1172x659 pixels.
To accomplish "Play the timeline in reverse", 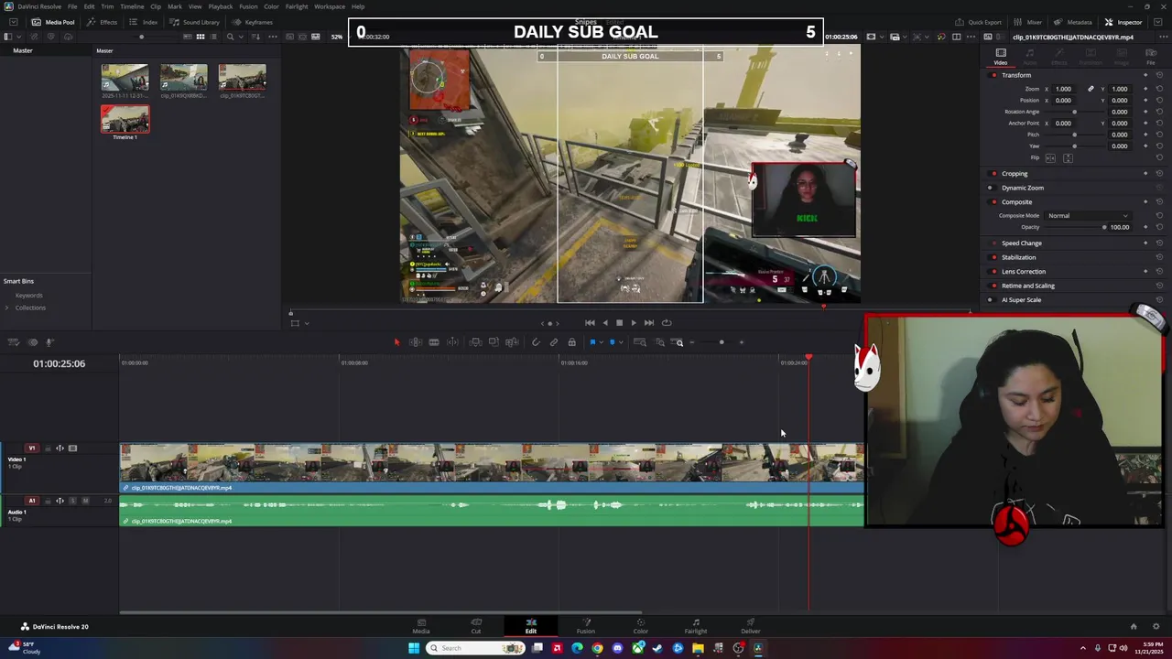I will click(604, 322).
